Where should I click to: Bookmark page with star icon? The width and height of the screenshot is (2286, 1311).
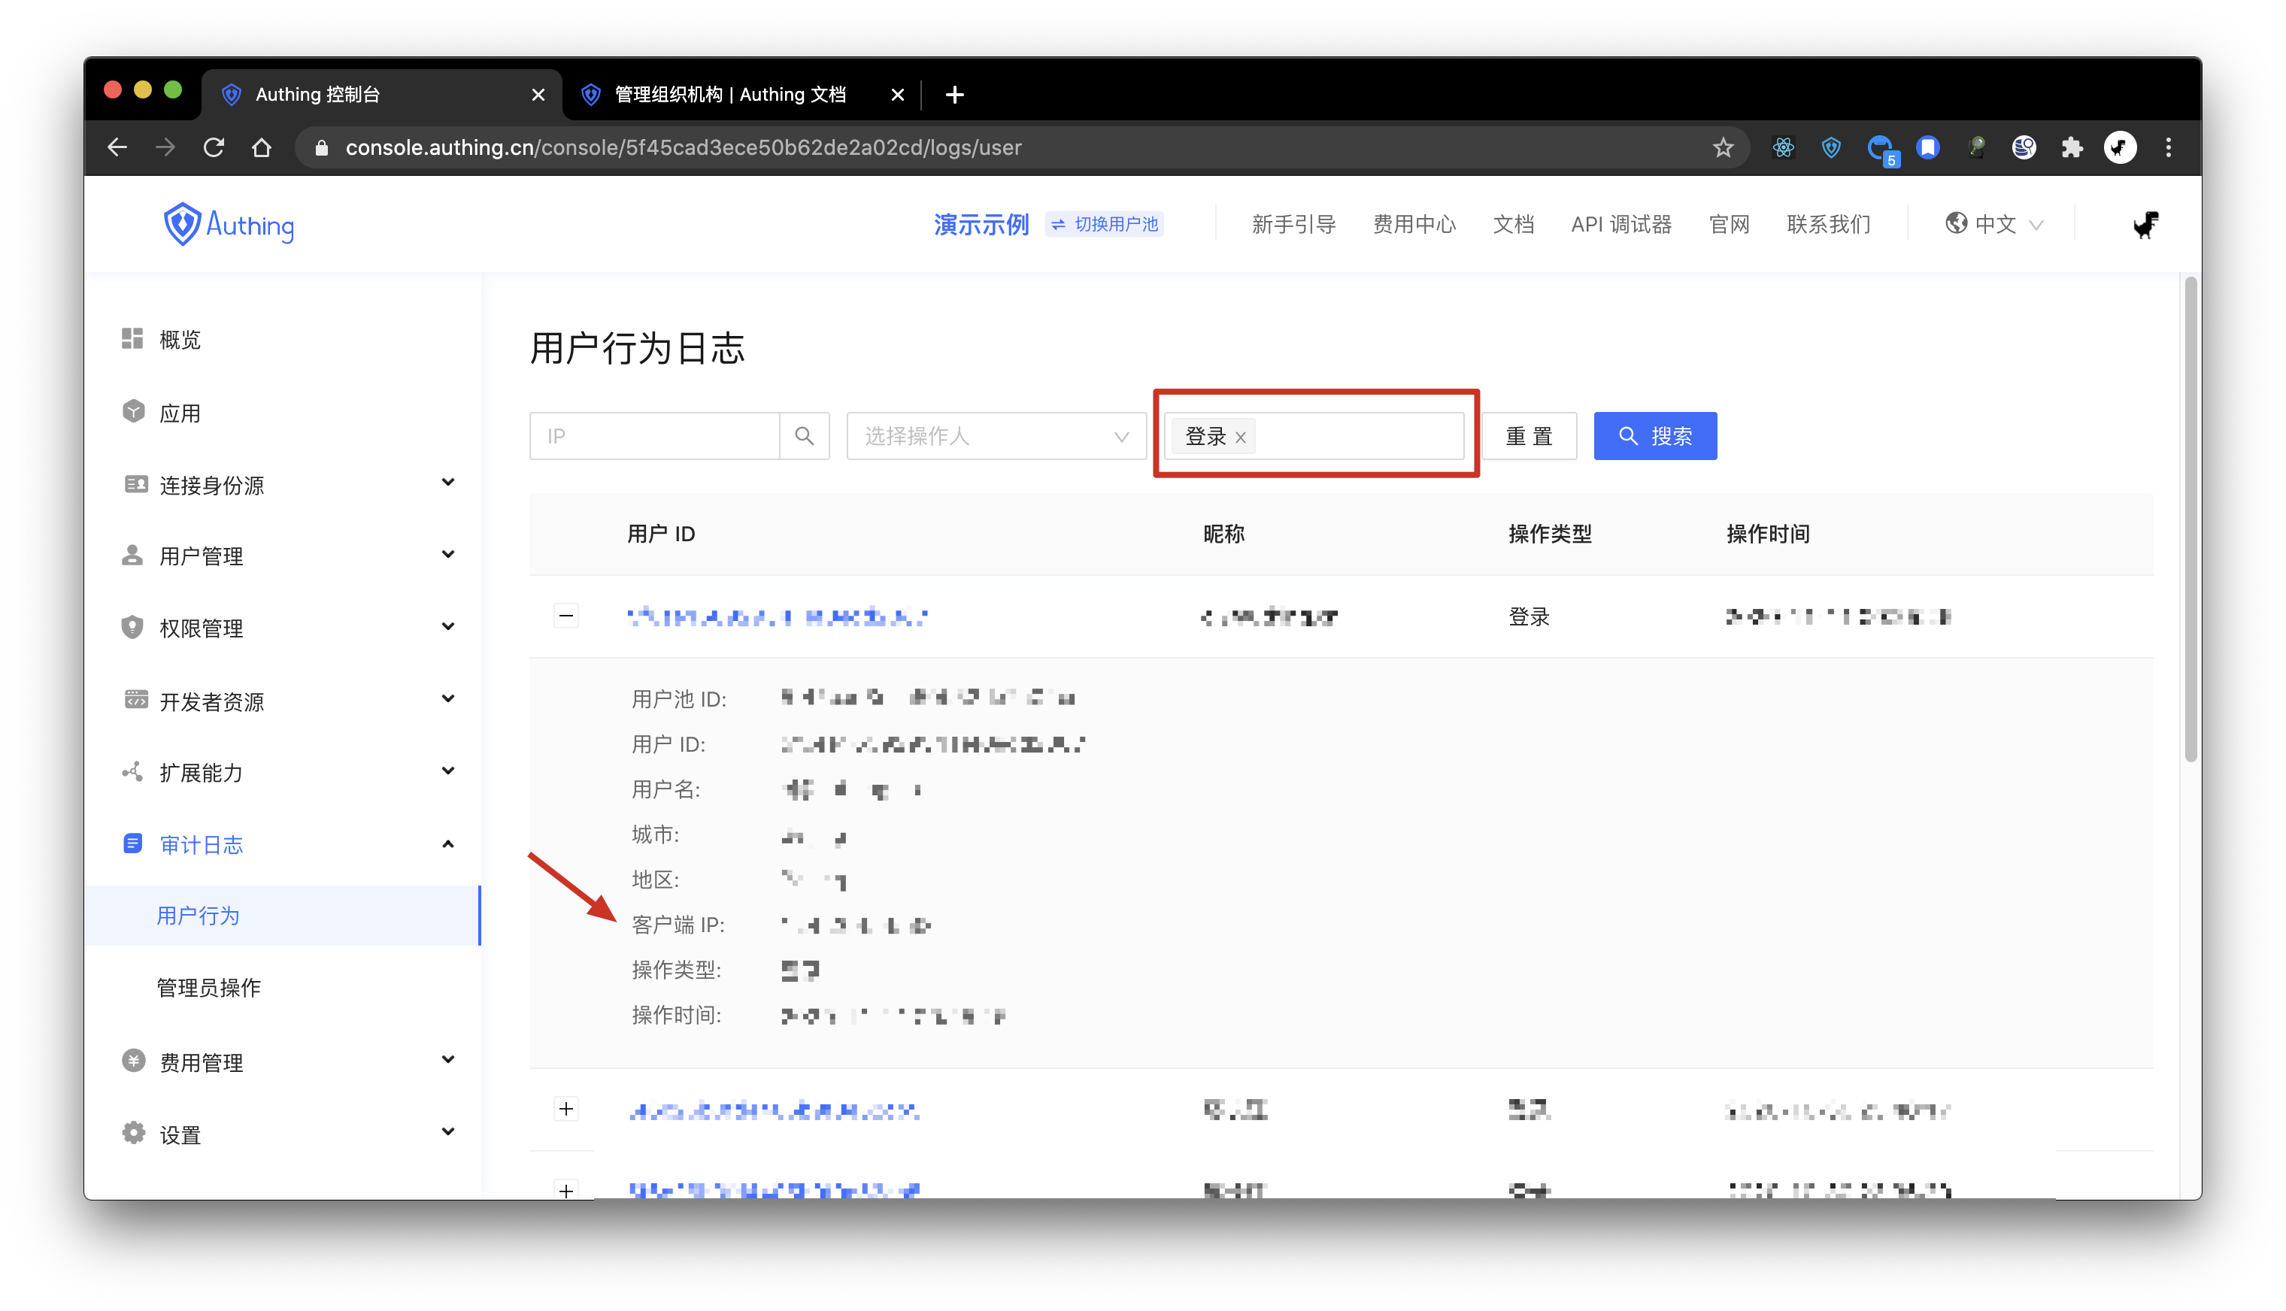click(1722, 147)
